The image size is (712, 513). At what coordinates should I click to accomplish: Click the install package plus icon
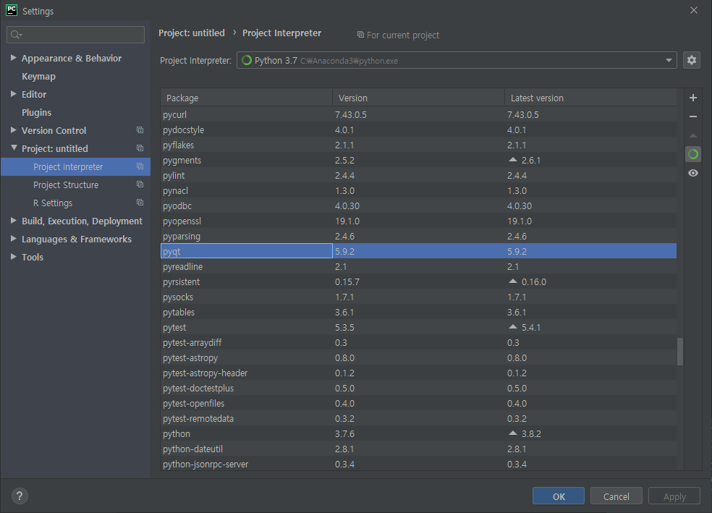[x=693, y=98]
